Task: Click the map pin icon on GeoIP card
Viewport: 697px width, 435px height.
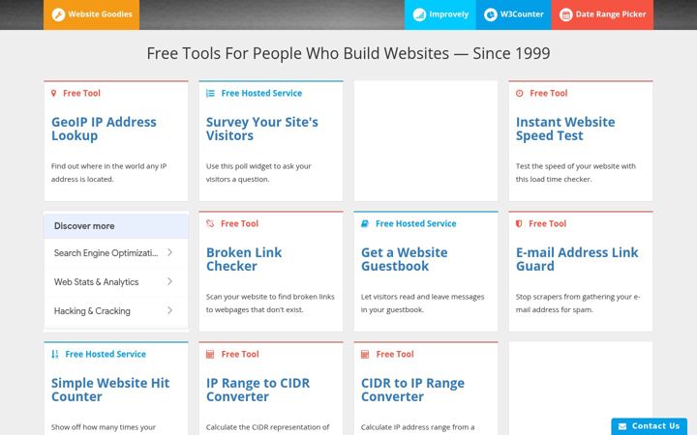Action: [54, 93]
